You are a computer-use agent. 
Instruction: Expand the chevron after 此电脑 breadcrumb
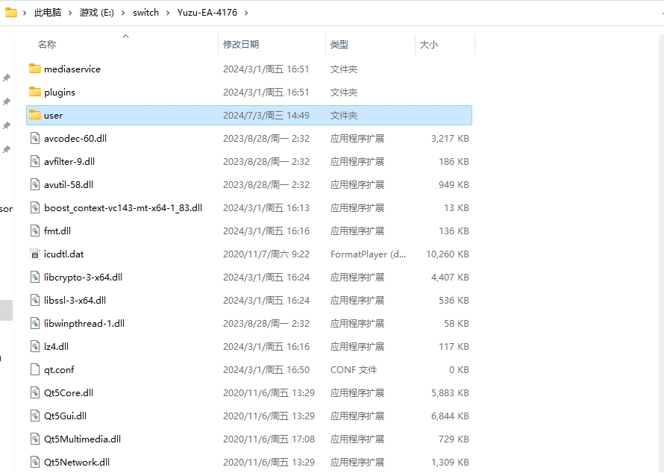70,13
